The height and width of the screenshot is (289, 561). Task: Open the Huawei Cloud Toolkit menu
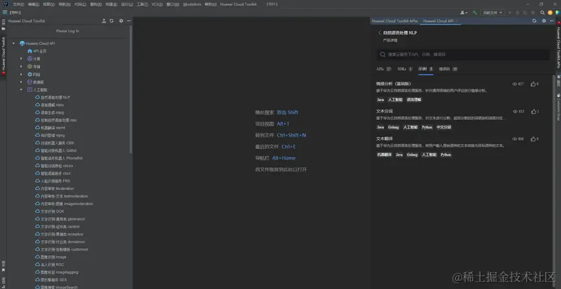pyautogui.click(x=238, y=5)
